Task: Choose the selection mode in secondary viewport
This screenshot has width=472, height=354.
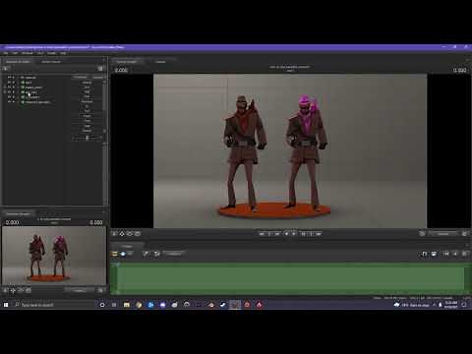Action: pyautogui.click(x=5, y=290)
